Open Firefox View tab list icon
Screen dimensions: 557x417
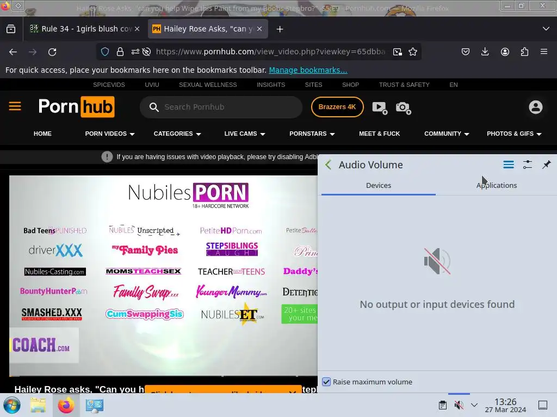pyautogui.click(x=11, y=29)
